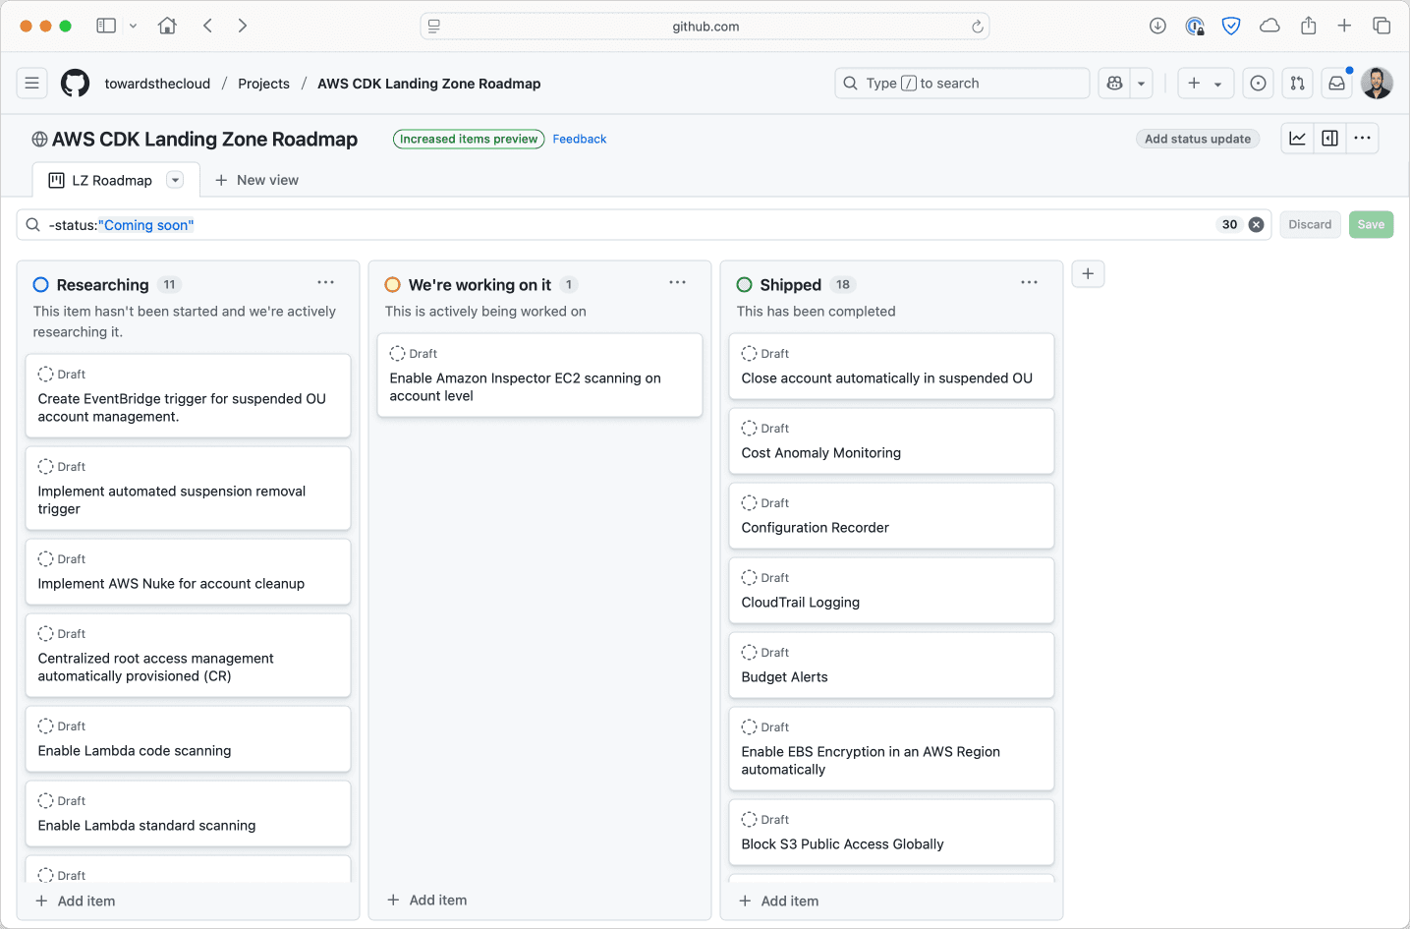Open Researching column options menu
Screen dimensions: 1410x929
pyautogui.click(x=325, y=283)
